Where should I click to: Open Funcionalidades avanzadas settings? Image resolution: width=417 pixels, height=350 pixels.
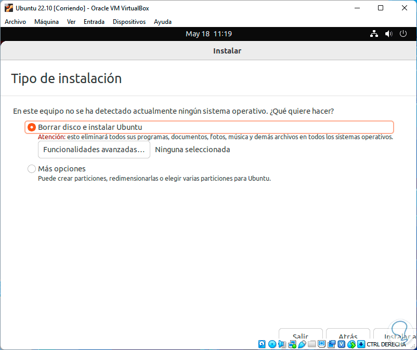94,150
